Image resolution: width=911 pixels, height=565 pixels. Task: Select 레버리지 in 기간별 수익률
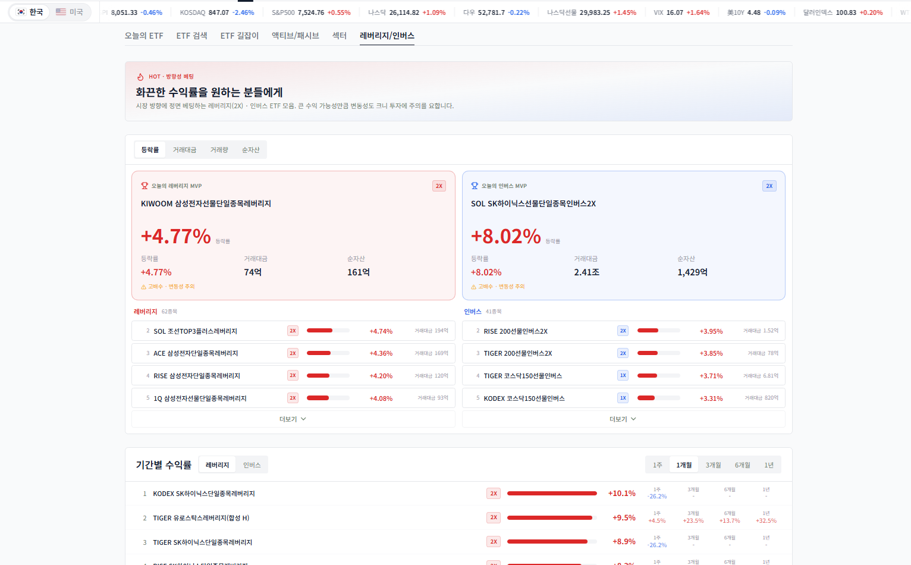click(x=218, y=465)
